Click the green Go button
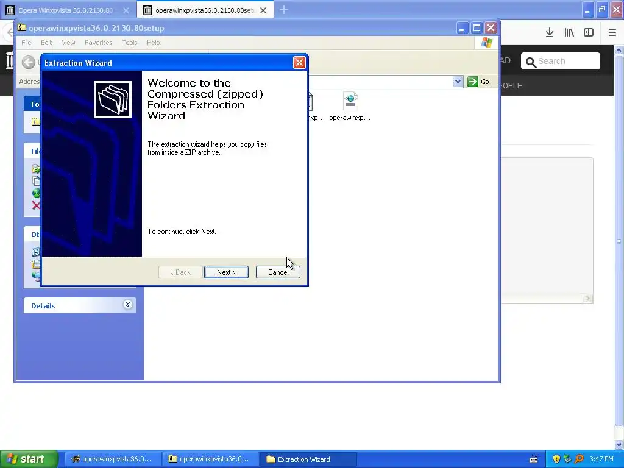 click(x=478, y=82)
